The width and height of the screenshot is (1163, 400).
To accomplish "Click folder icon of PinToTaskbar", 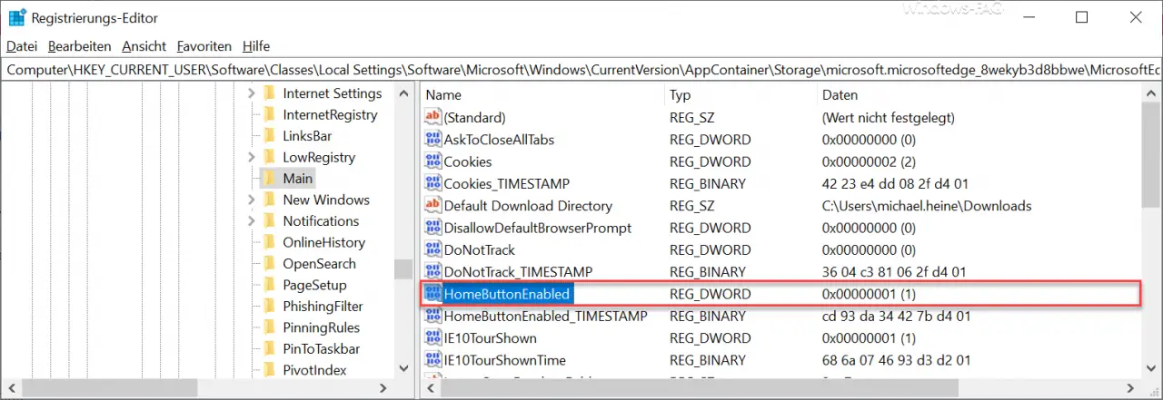I will (269, 349).
